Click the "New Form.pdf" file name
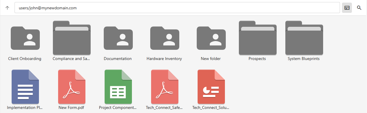Image resolution: width=367 pixels, height=113 pixels. [71, 107]
